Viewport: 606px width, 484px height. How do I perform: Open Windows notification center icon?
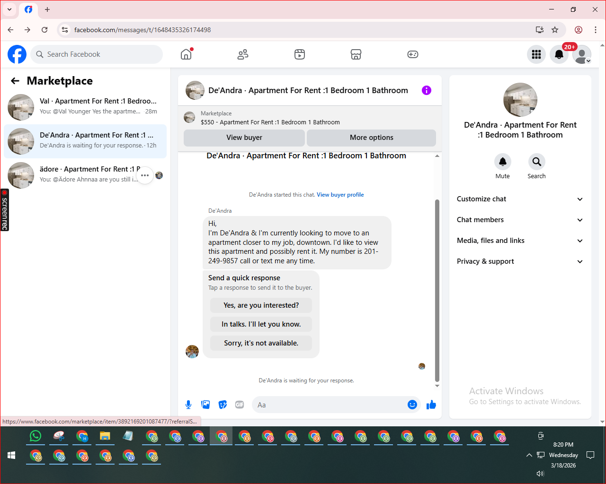click(590, 455)
